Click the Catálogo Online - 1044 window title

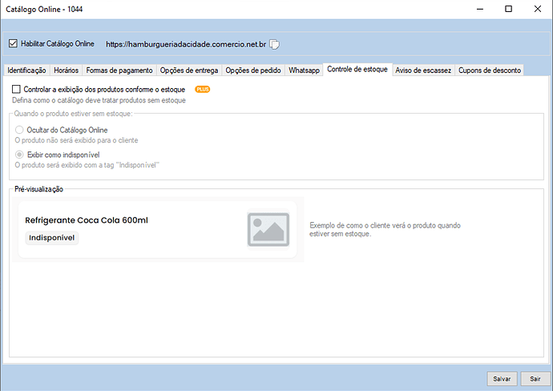click(44, 10)
